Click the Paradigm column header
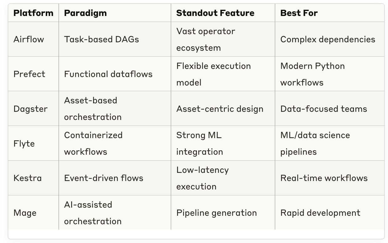Screen dimensions: 388x243 [85, 13]
